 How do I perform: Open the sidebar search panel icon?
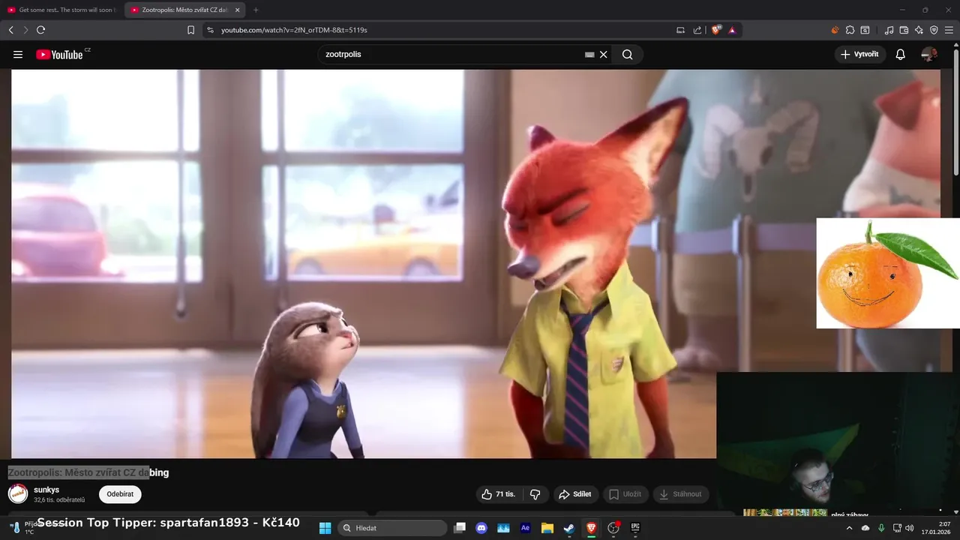coord(865,30)
